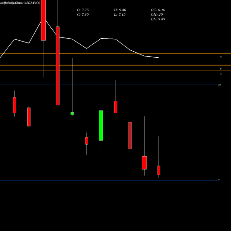
Task: Click the open value "O: 7.75"
Action: 83,10
